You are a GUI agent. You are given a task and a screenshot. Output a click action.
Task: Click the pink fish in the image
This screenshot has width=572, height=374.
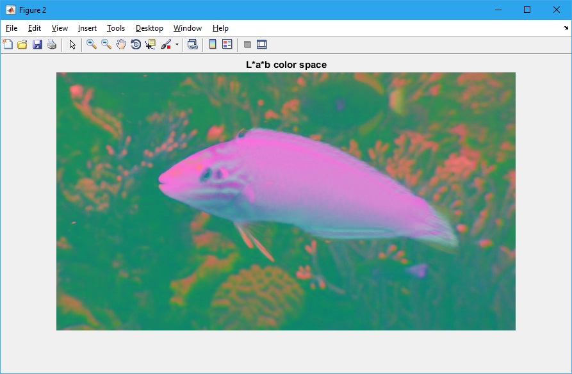click(307, 186)
